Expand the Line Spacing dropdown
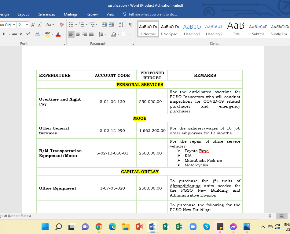This screenshot has height=234, width=290. tap(105, 34)
